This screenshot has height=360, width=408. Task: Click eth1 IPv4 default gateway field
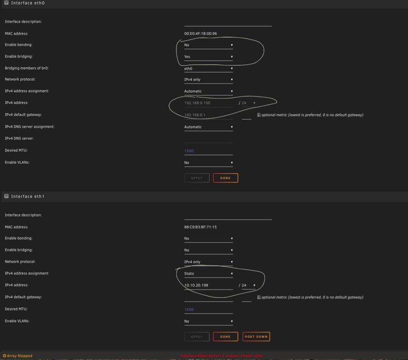209,298
